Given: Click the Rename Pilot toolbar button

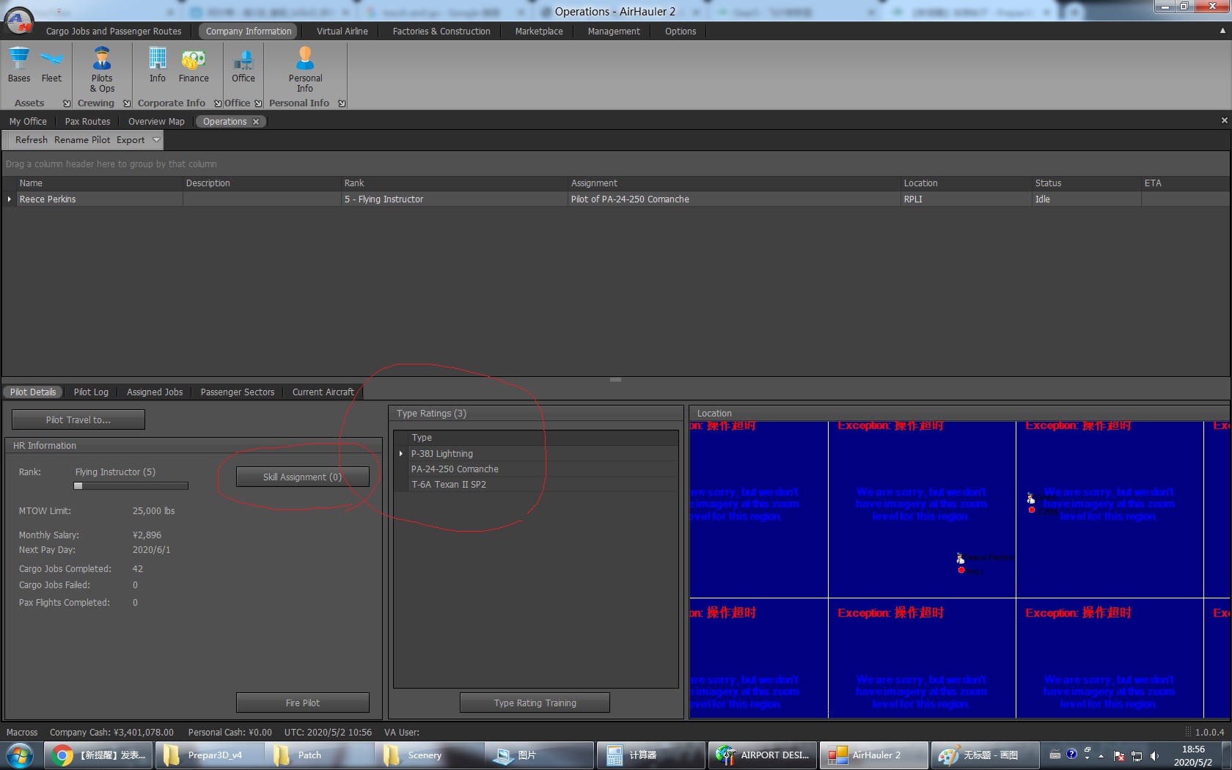Looking at the screenshot, I should coord(82,140).
